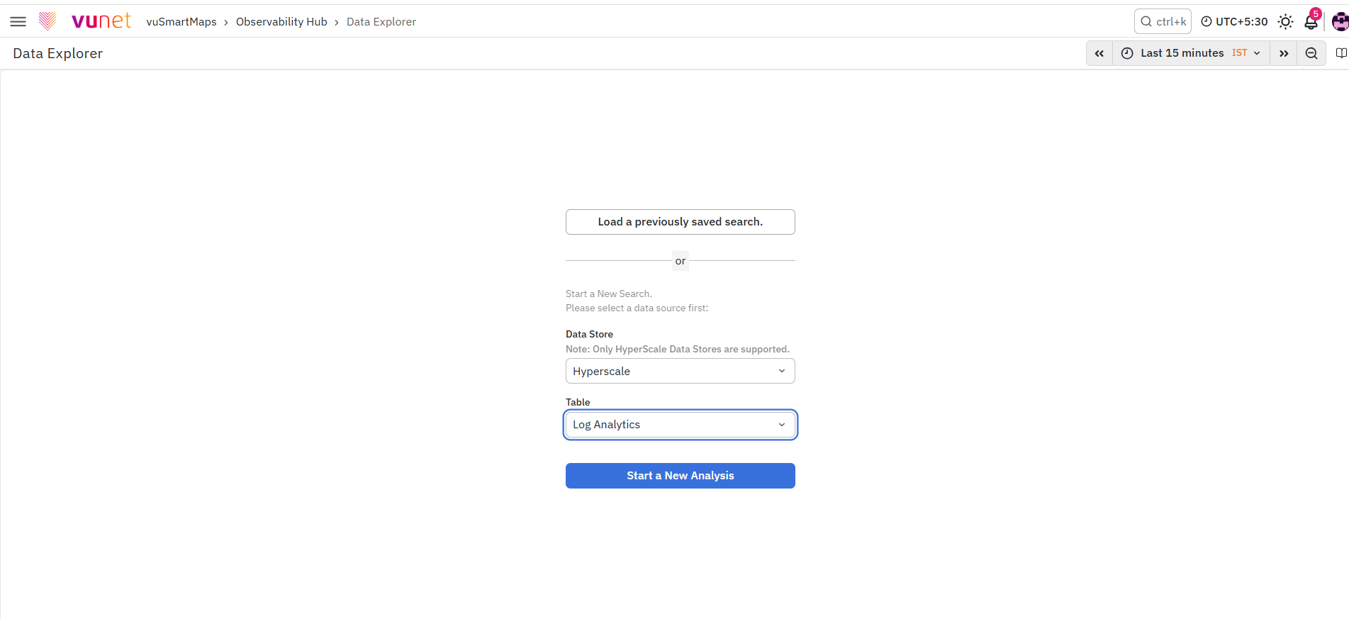Shift time range forward with double-right arrows

point(1284,53)
